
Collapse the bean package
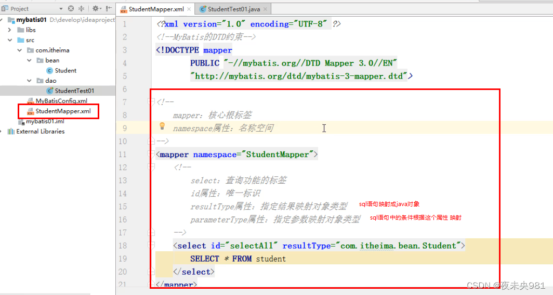click(x=29, y=61)
